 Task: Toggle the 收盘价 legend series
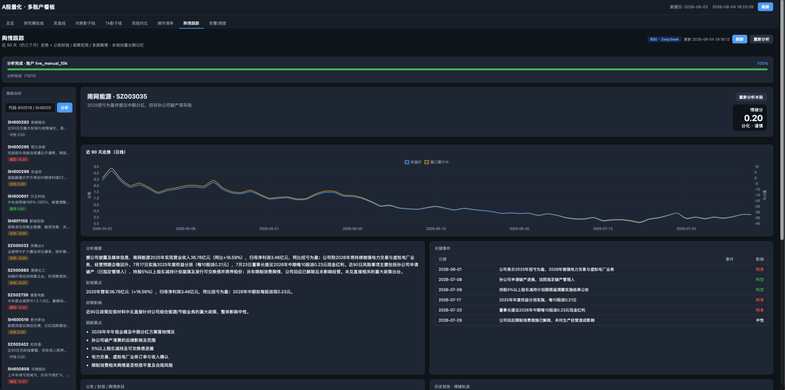(x=413, y=162)
